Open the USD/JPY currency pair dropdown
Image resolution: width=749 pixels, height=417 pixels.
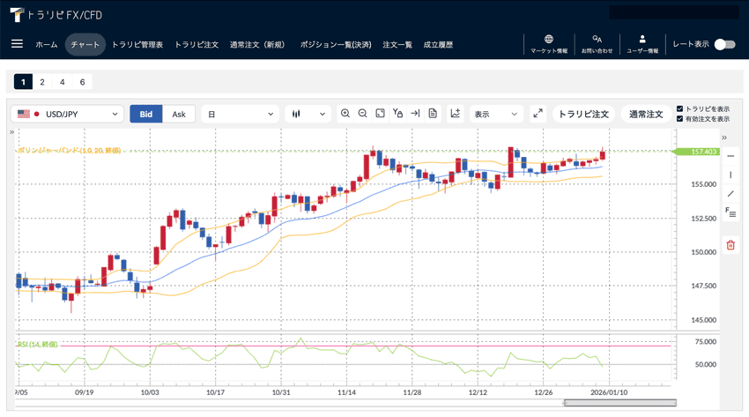[x=68, y=114]
